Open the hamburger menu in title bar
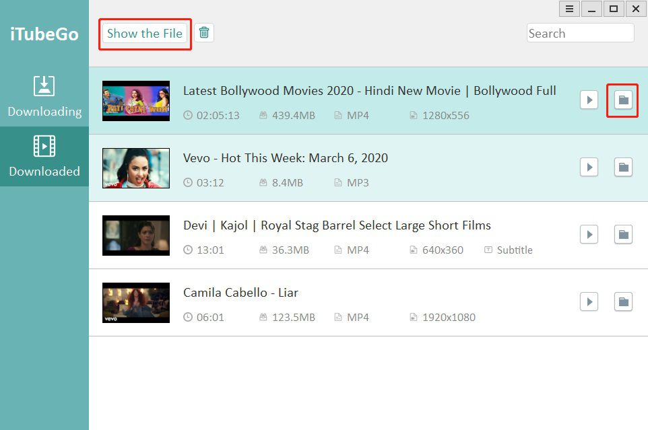The width and height of the screenshot is (648, 430). coord(569,9)
